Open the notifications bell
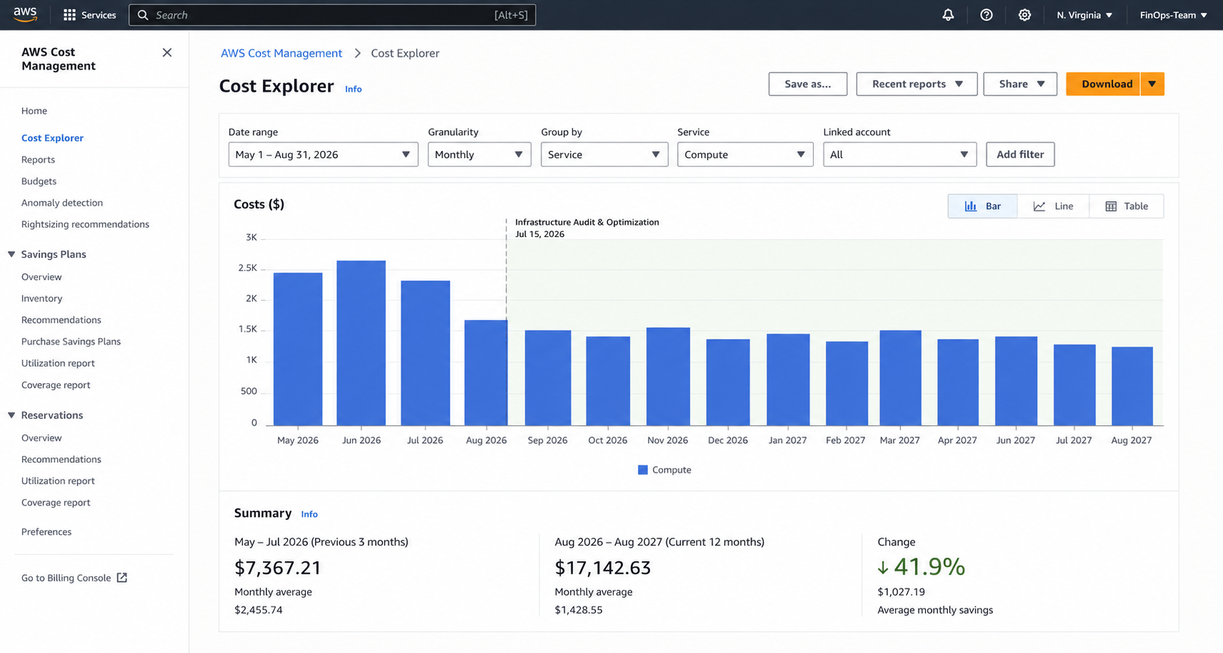 click(948, 15)
